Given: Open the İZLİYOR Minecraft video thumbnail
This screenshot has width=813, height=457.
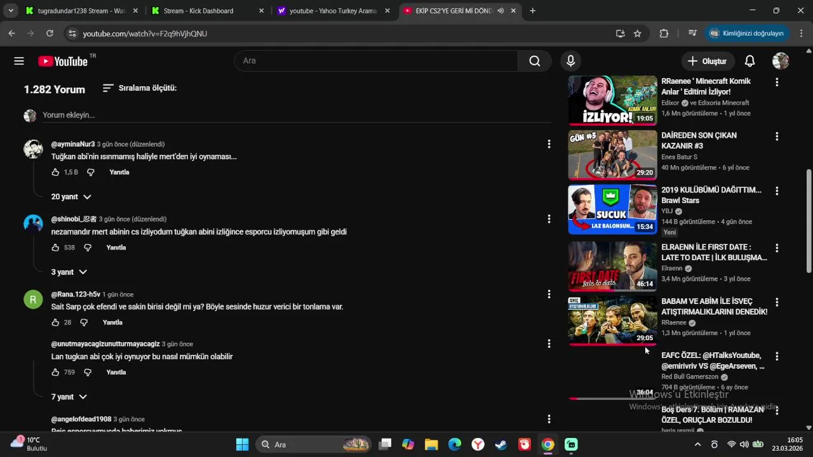Looking at the screenshot, I should (612, 100).
